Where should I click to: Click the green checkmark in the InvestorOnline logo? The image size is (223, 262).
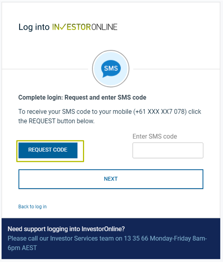click(63, 27)
